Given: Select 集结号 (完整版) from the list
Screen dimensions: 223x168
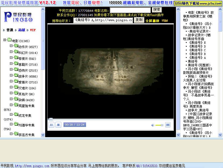Looking at the screenshot, I should 199,65.
